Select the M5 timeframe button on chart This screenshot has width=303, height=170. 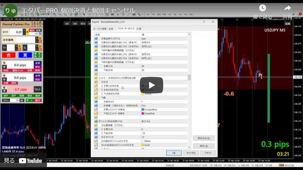75,23
